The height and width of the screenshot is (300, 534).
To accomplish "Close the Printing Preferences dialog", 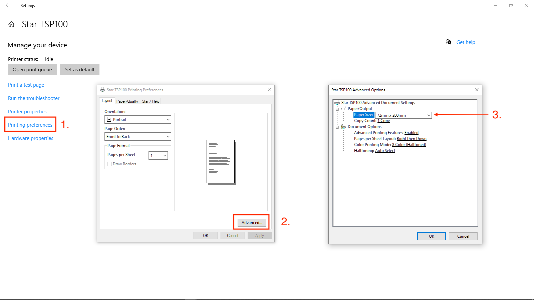I will click(269, 90).
